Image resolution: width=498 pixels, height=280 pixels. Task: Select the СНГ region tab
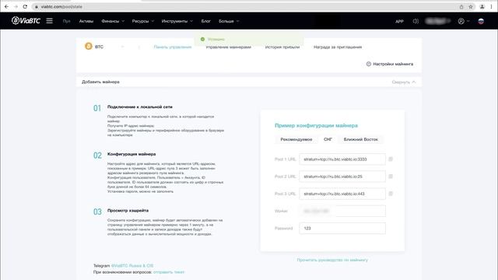coord(328,139)
